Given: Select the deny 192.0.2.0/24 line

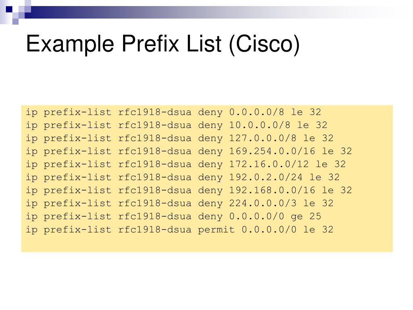Looking at the screenshot, I should coord(183,178).
